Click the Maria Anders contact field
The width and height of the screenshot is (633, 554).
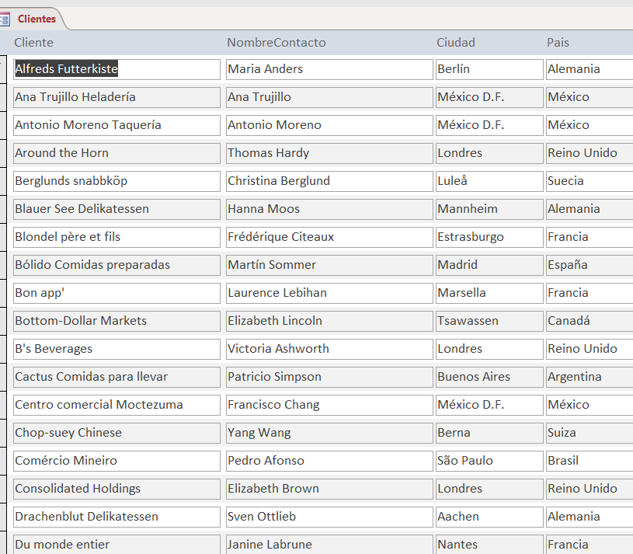click(x=329, y=69)
